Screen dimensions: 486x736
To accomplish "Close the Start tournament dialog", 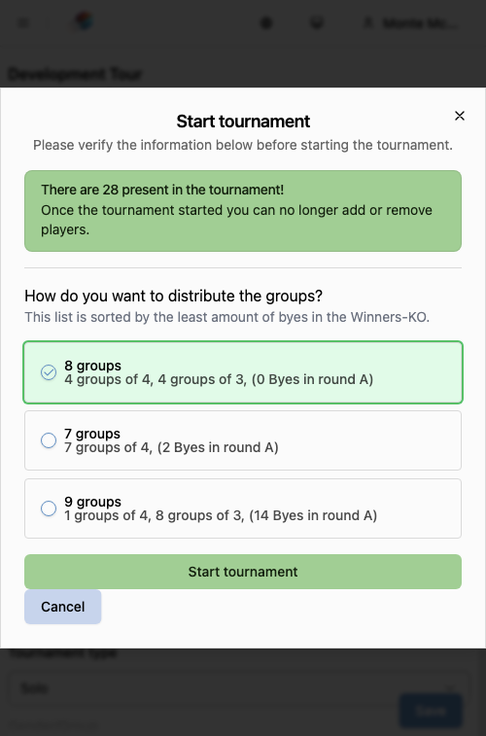I will coord(459,116).
